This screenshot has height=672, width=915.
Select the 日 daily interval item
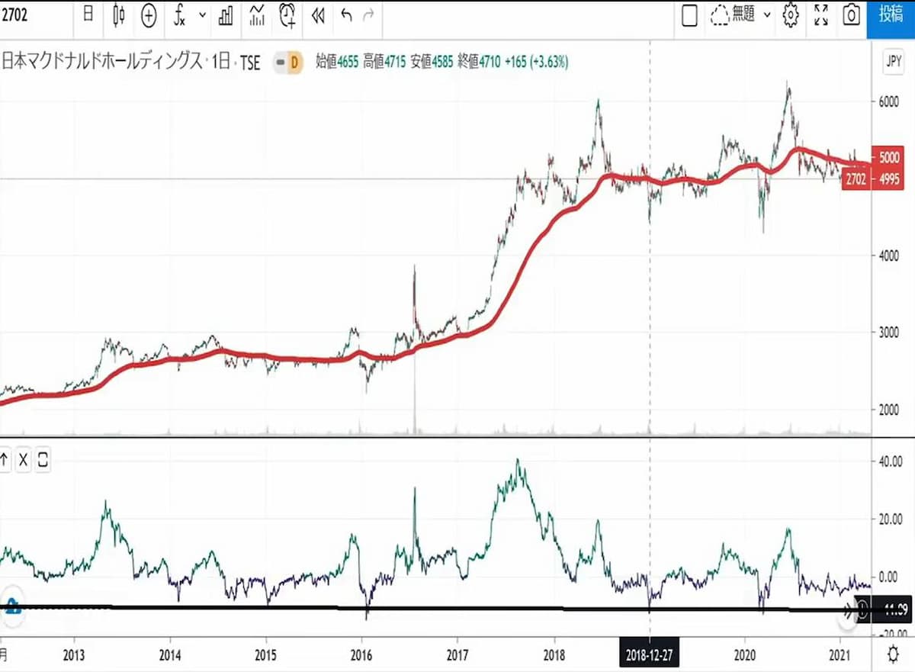tap(88, 14)
